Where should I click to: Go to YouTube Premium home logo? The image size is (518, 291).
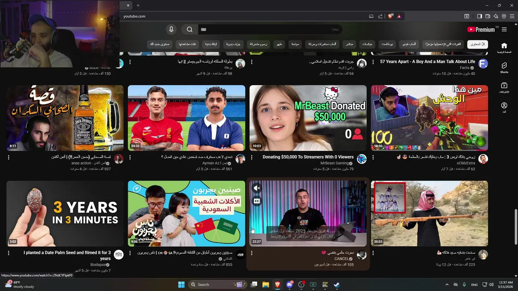click(481, 30)
